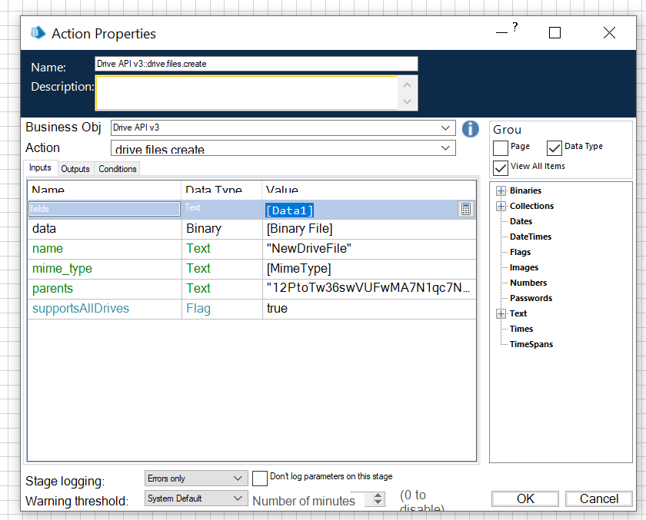This screenshot has height=520, width=646.
Task: Expand the Text data items node
Action: tap(501, 313)
